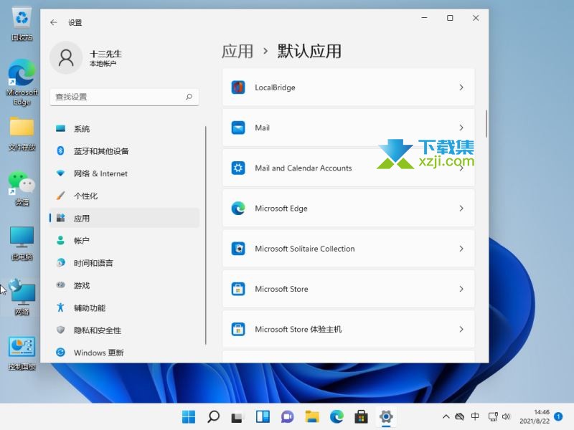Select the WeChat desktop shortcut

22,188
